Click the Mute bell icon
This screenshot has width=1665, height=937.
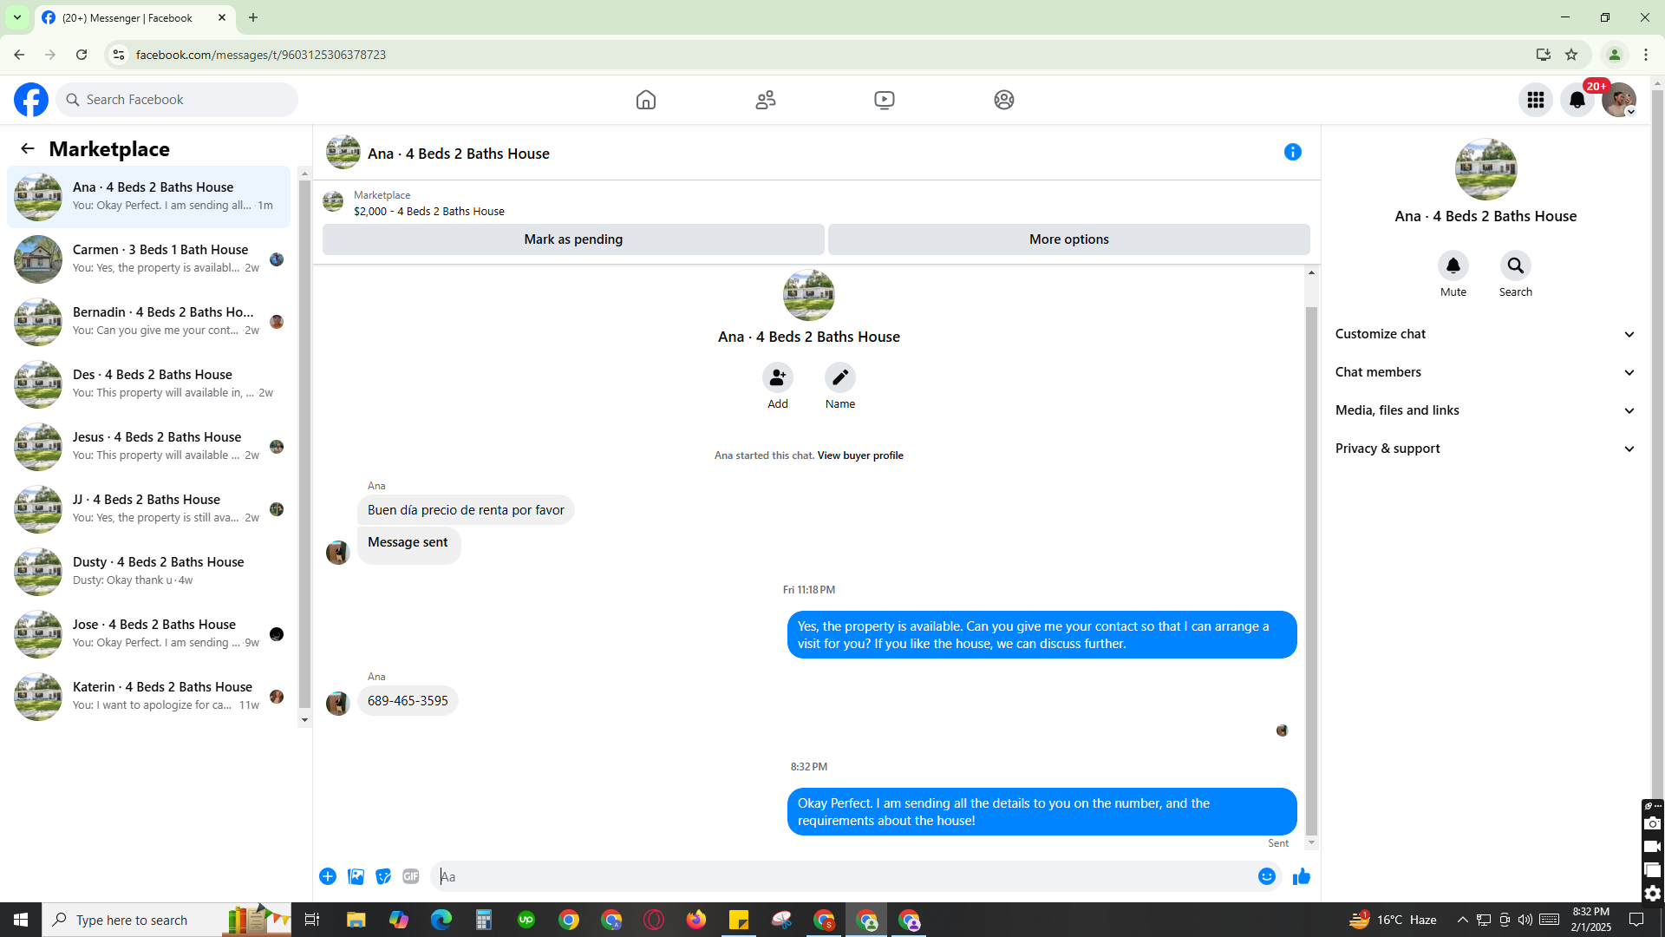click(x=1453, y=265)
